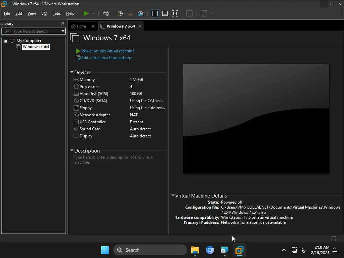This screenshot has height=258, width=344.
Task: Open the Chromium browser taskbar icon
Action: click(x=210, y=250)
